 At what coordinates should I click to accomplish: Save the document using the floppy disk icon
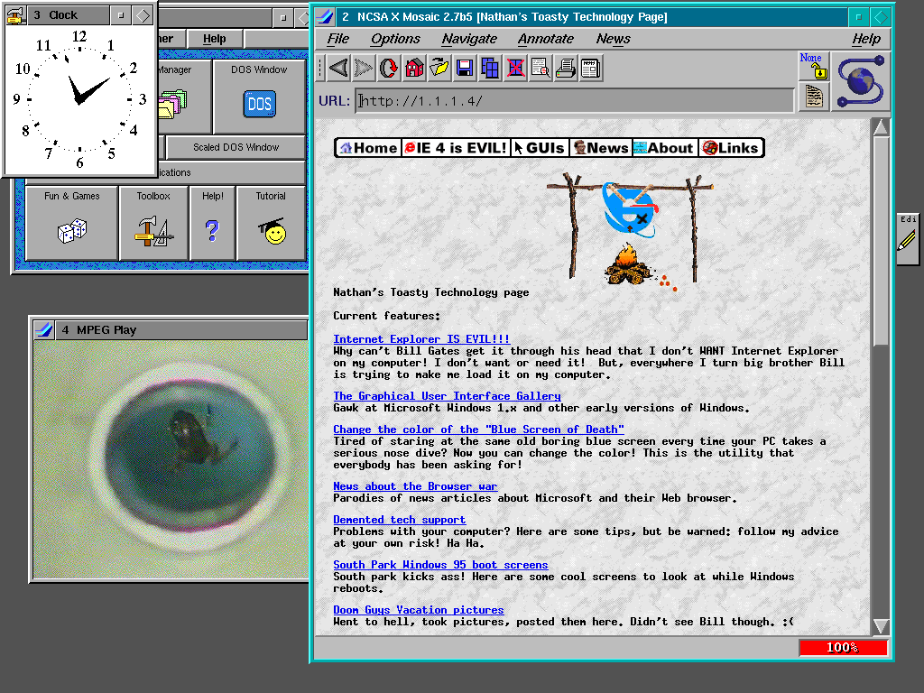tap(465, 69)
